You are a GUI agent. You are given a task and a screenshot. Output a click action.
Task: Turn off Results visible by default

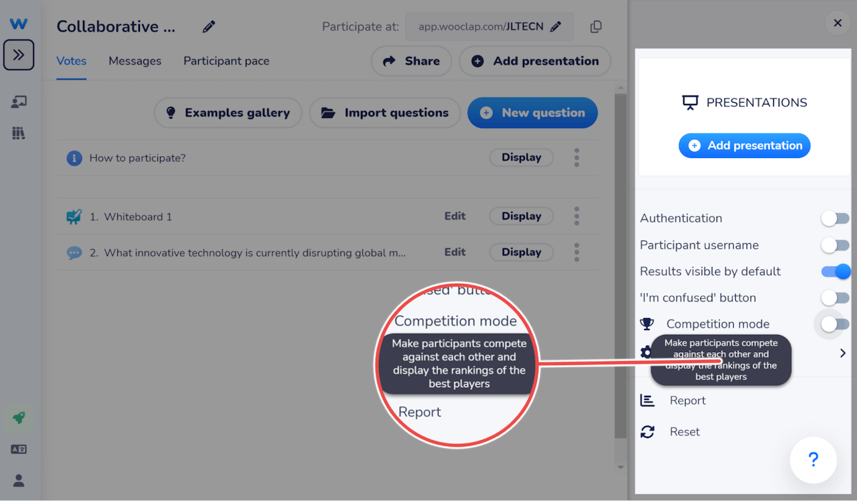click(835, 271)
